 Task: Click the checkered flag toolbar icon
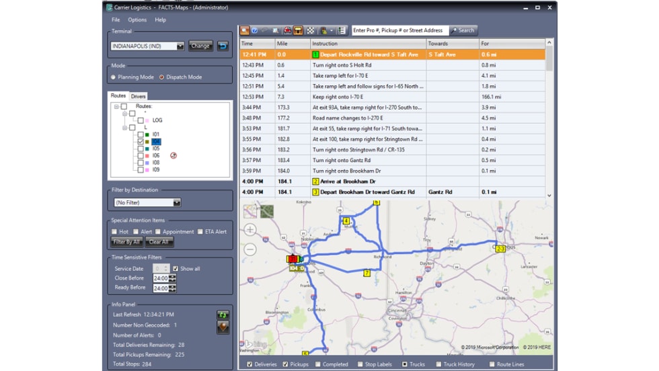point(310,30)
